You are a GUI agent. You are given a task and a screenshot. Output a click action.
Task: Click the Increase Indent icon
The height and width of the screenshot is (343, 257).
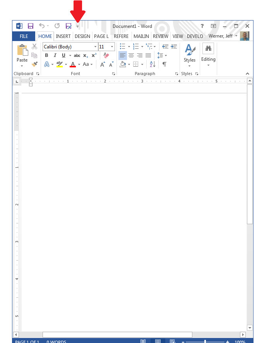[x=174, y=46]
